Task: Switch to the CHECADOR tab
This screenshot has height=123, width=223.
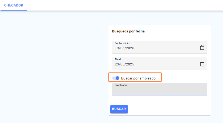Action: pyautogui.click(x=14, y=5)
